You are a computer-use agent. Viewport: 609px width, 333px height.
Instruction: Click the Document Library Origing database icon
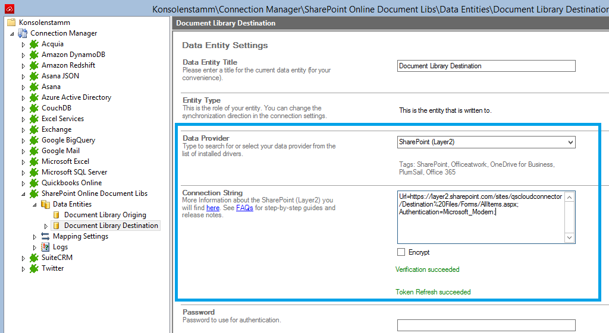point(57,215)
